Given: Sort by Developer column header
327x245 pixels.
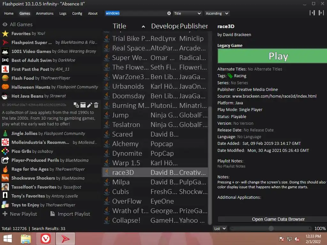Looking at the screenshot, I should tap(165, 26).
